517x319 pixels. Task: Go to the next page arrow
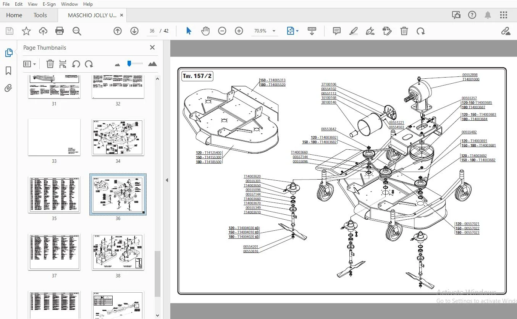point(134,31)
